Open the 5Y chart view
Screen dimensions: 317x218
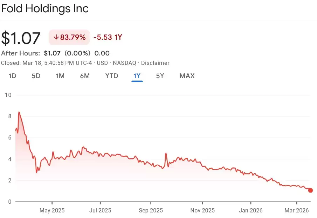click(160, 76)
